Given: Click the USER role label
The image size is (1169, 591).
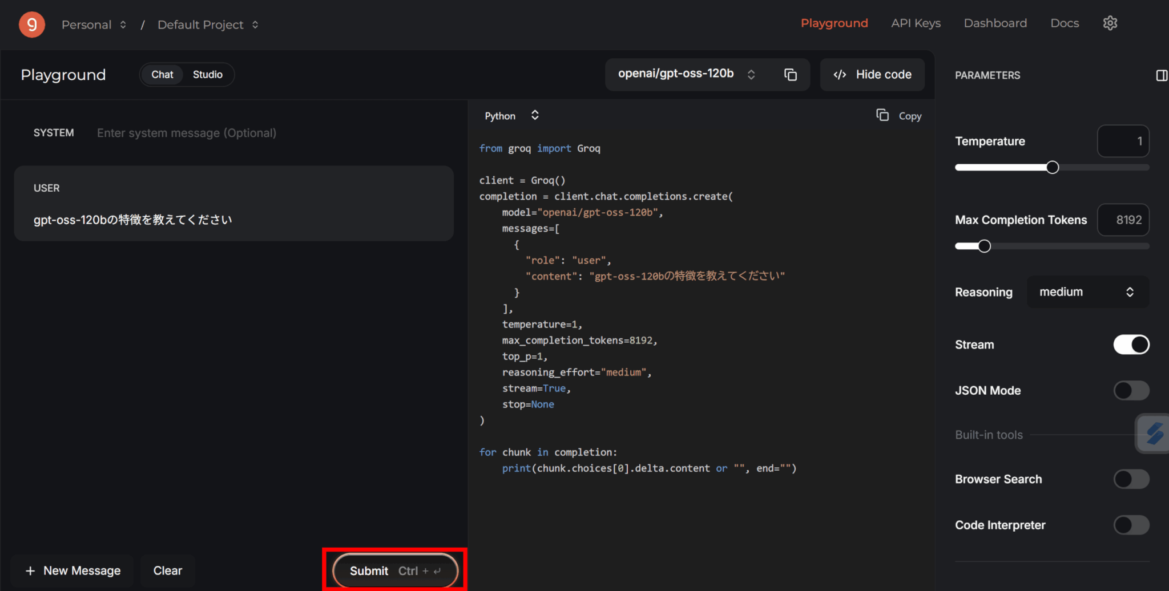Looking at the screenshot, I should 46,188.
